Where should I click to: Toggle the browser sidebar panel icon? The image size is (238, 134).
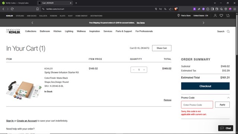pos(212,9)
